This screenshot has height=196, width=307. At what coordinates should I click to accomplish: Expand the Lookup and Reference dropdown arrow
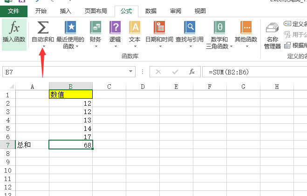pos(191,47)
